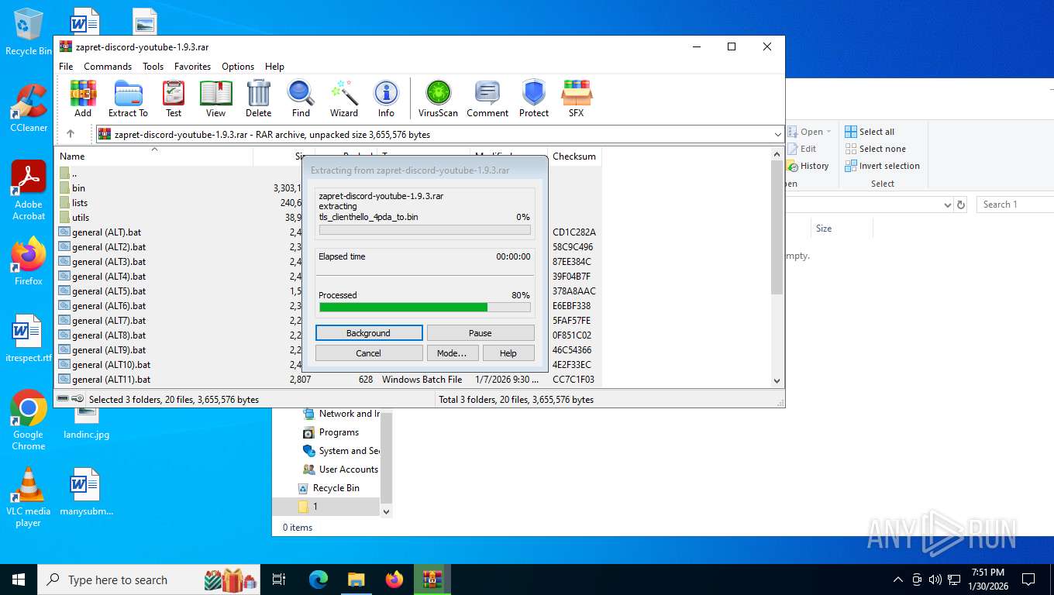The width and height of the screenshot is (1054, 595).
Task: Click the Extract To toolbar icon
Action: (128, 98)
